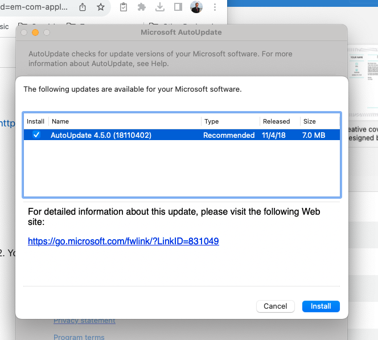Select the AutoUpdate 4.5.0 (18110402) row name
The image size is (378, 340).
101,135
